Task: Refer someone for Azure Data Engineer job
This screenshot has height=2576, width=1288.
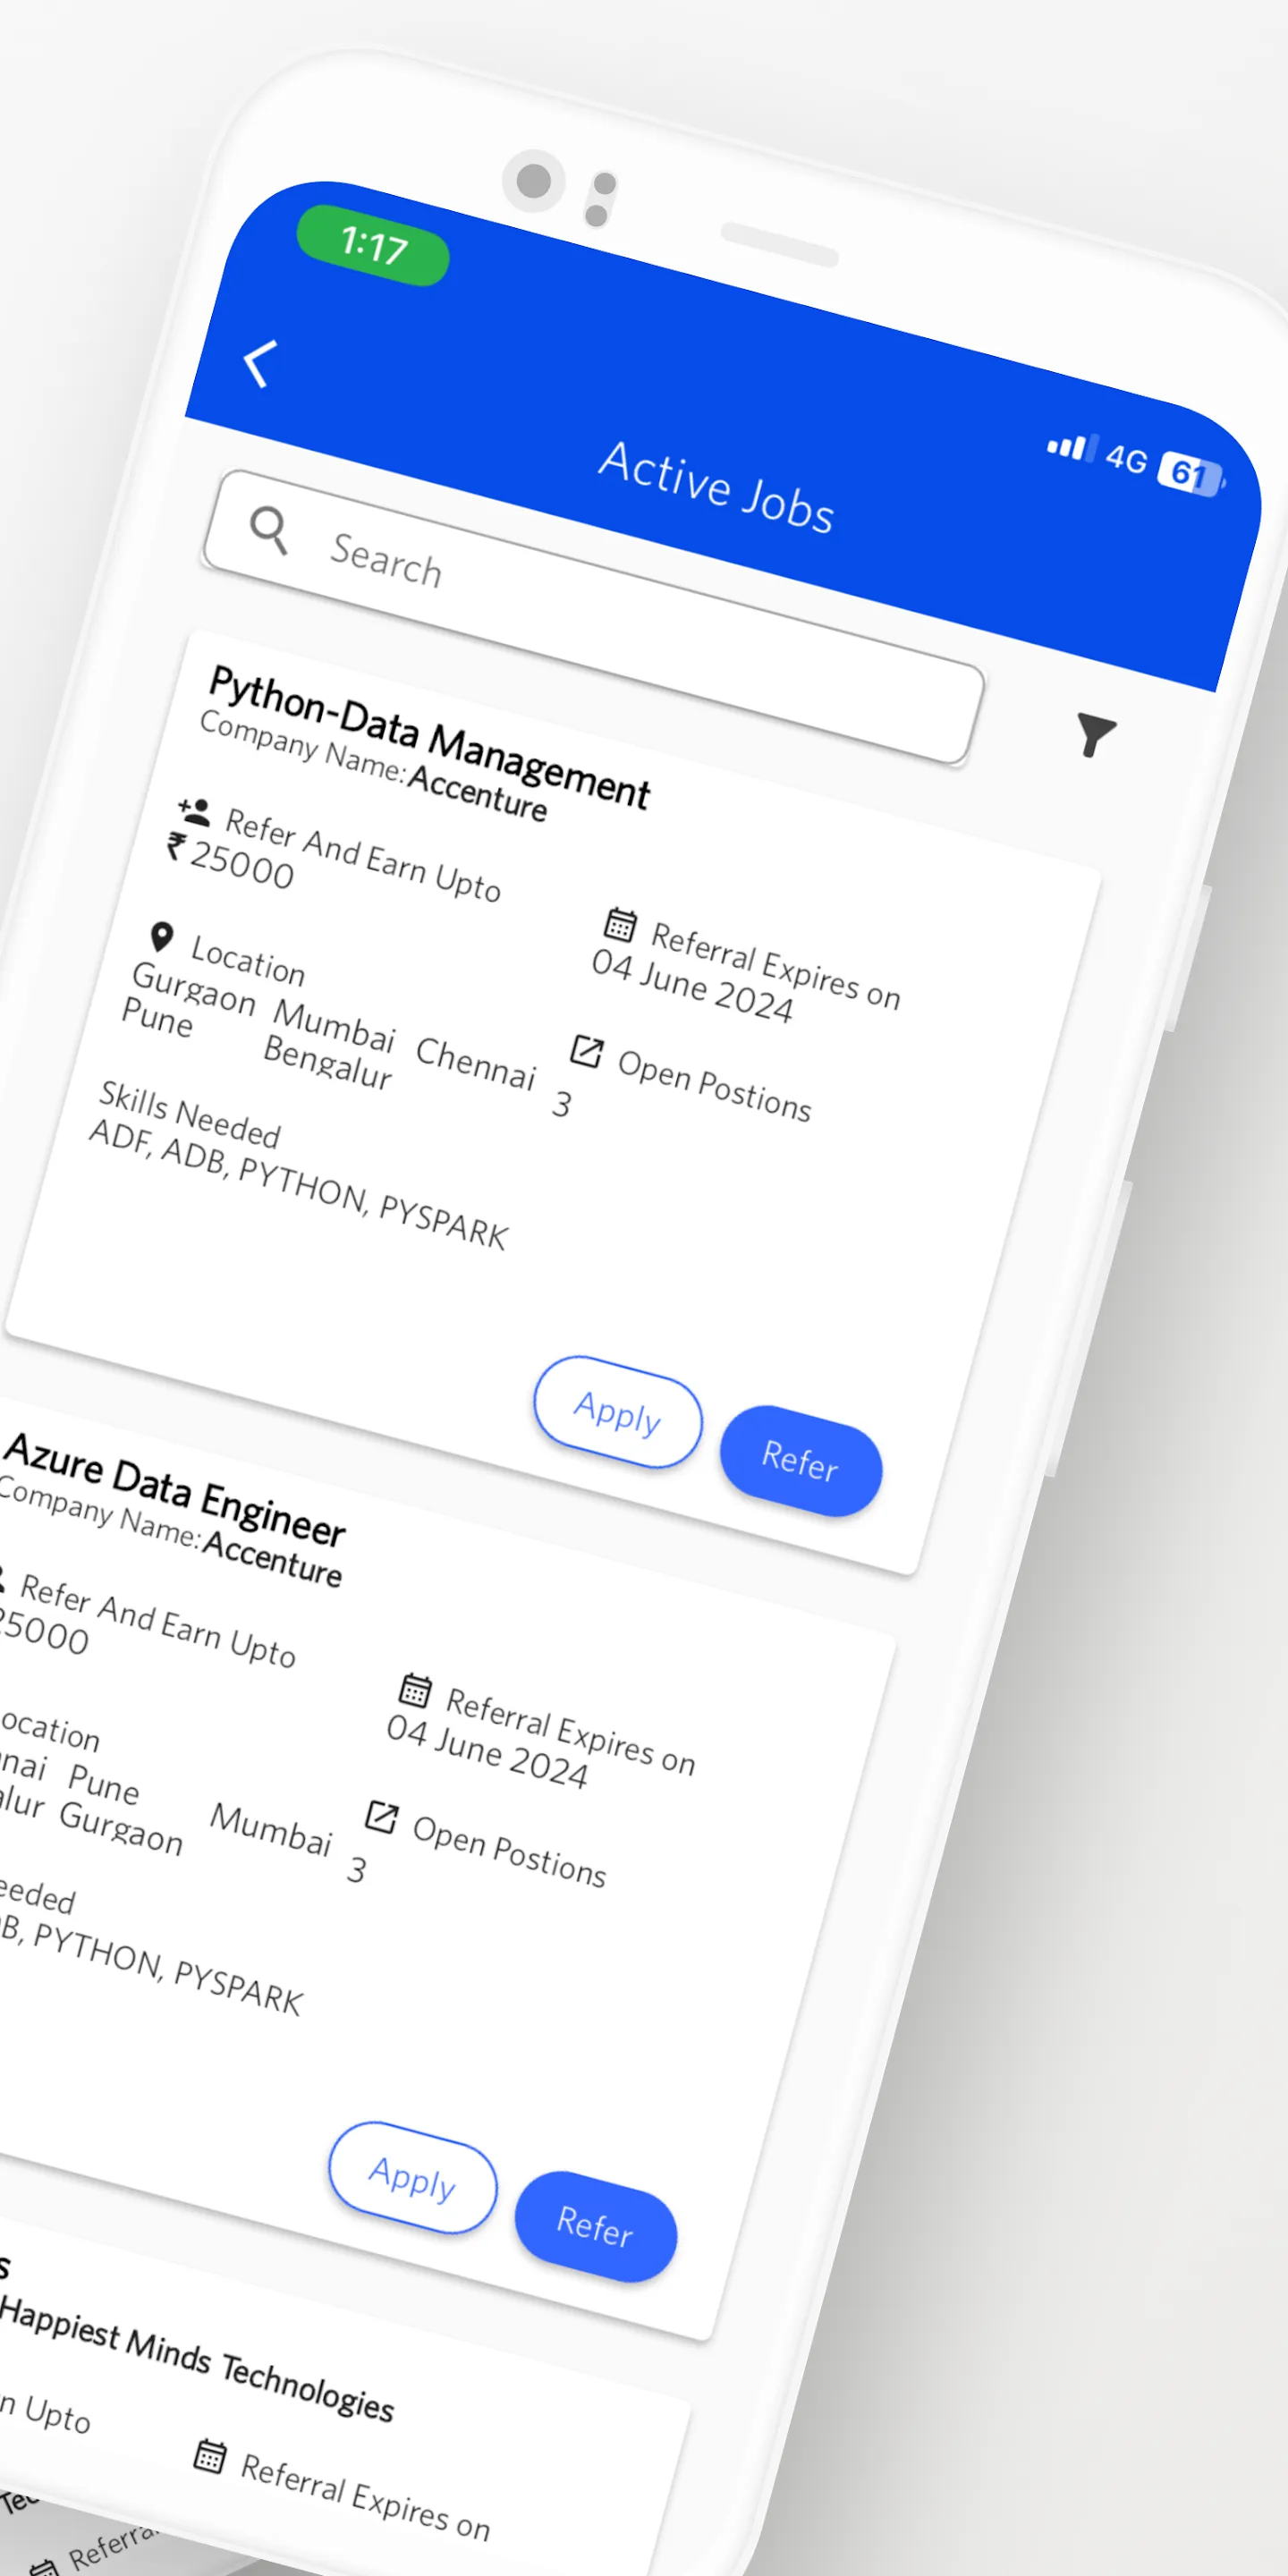Action: pyautogui.click(x=596, y=2227)
